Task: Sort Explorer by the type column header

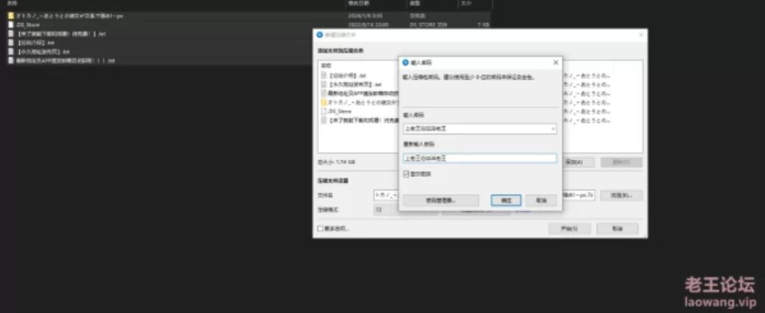Action: coord(414,3)
